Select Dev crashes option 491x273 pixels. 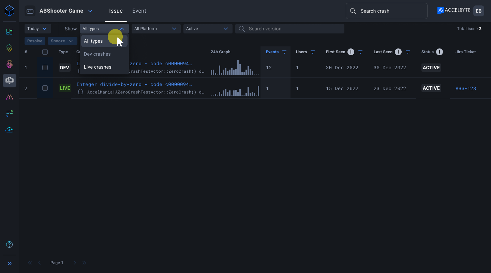(x=104, y=54)
